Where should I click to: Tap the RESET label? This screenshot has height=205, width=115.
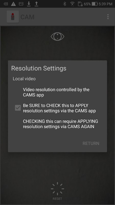click(x=57, y=199)
